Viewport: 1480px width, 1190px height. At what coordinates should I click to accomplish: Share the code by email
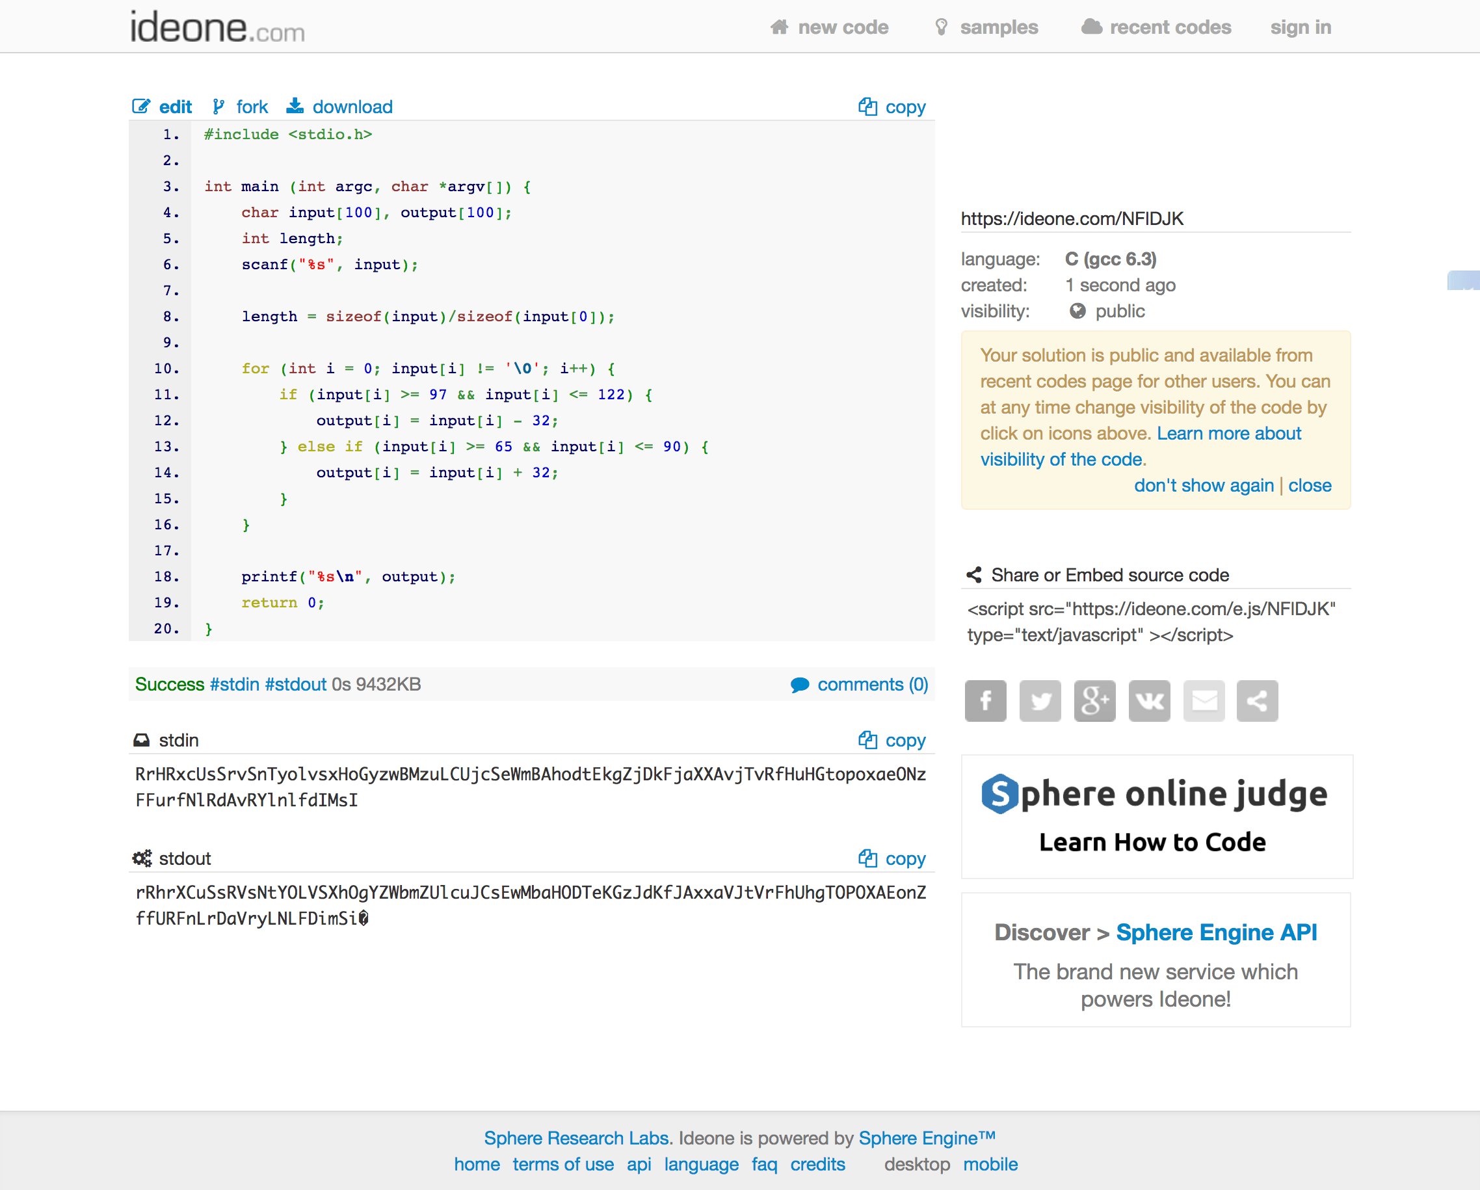(1204, 701)
